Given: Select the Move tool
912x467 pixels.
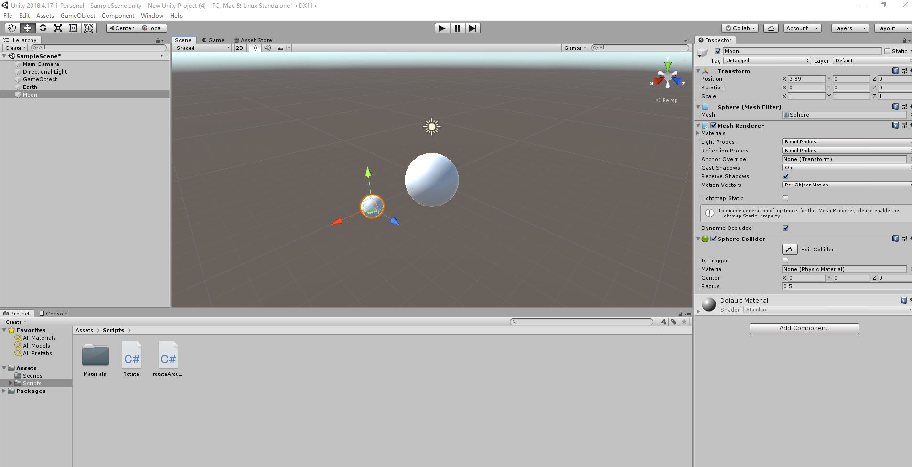Looking at the screenshot, I should point(27,28).
